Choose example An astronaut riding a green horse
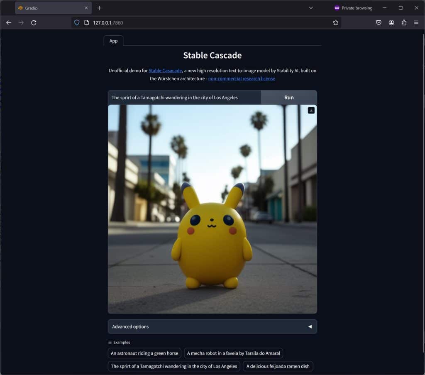 click(x=144, y=353)
